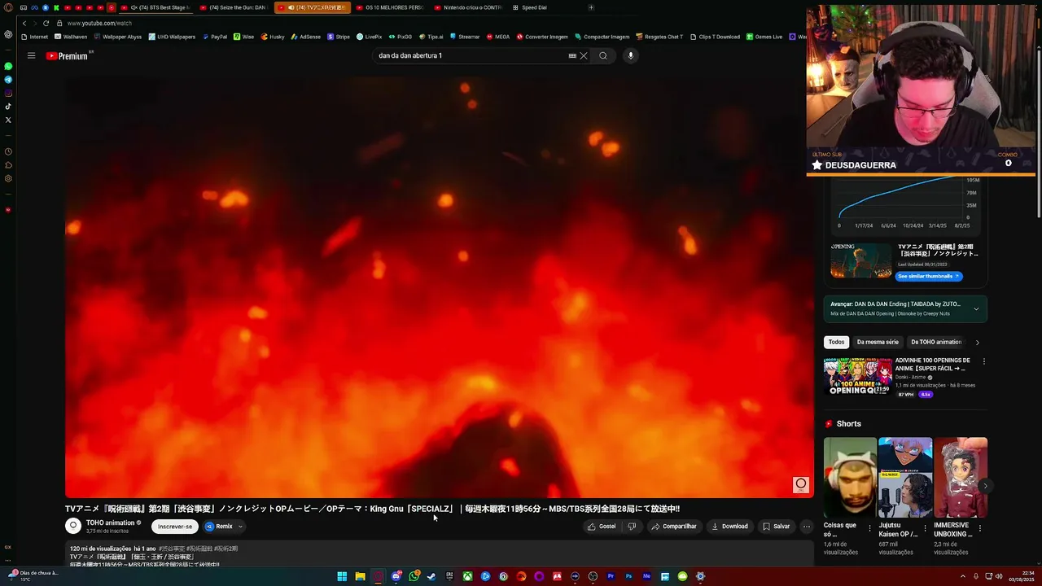The width and height of the screenshot is (1042, 586).
Task: Start voice search with microphone icon
Action: click(630, 56)
